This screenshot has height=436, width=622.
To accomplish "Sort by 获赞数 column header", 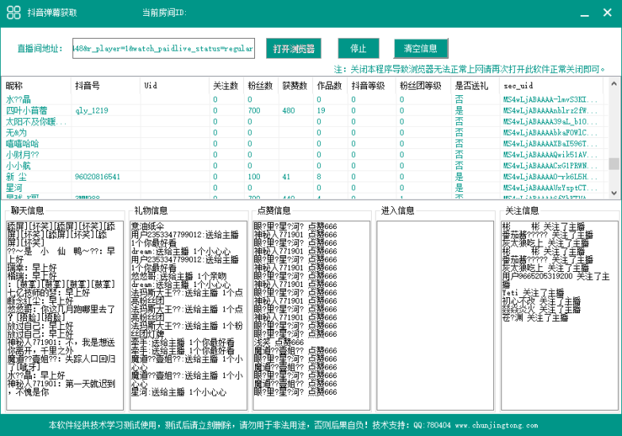I will [296, 86].
